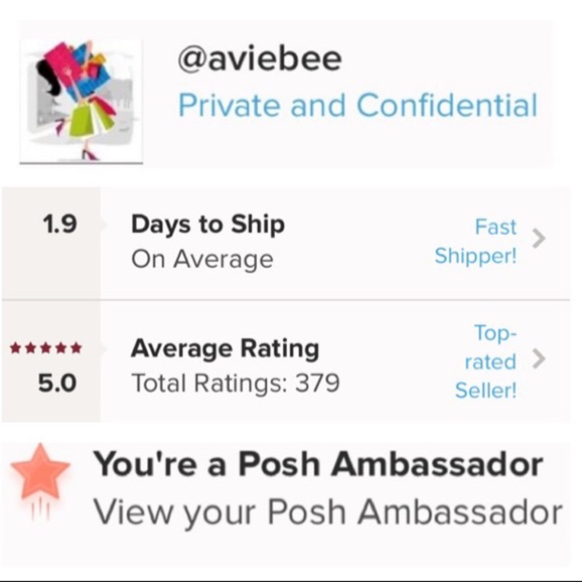Screen dimensions: 582x582
Task: Select the @aviebee username
Action: tap(260, 59)
